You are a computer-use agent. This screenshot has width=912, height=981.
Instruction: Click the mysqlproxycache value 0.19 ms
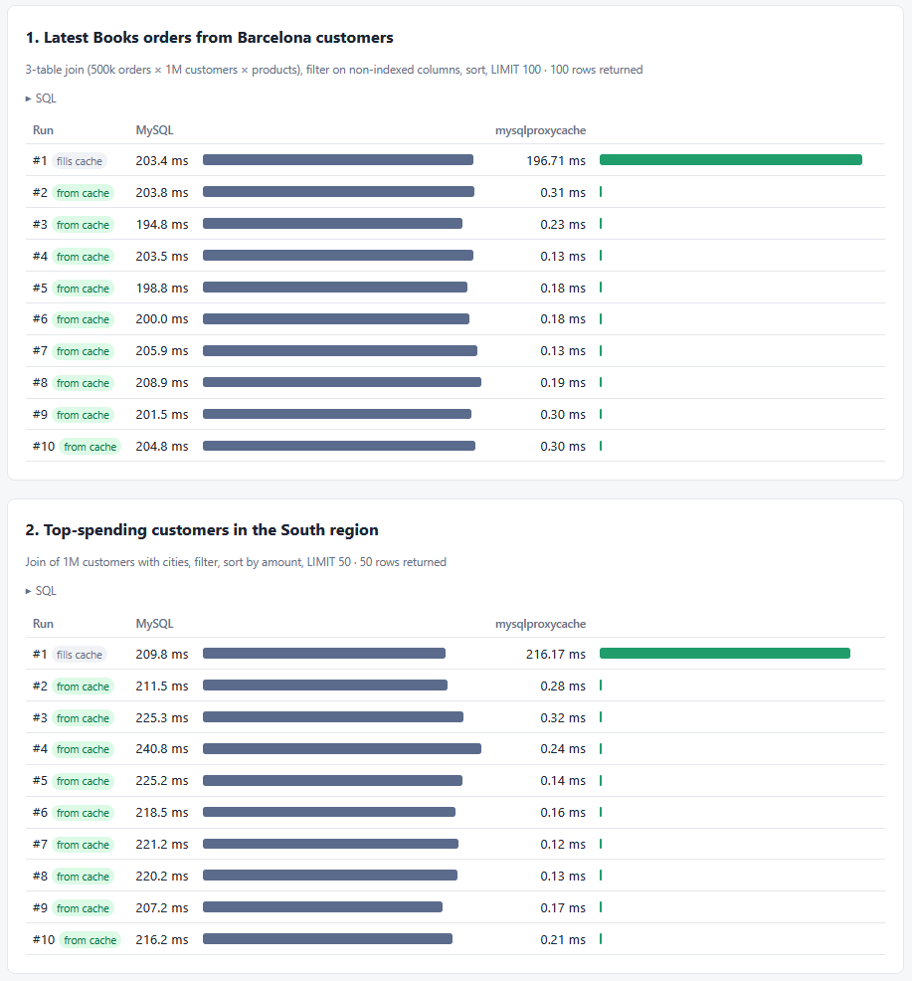[x=563, y=383]
